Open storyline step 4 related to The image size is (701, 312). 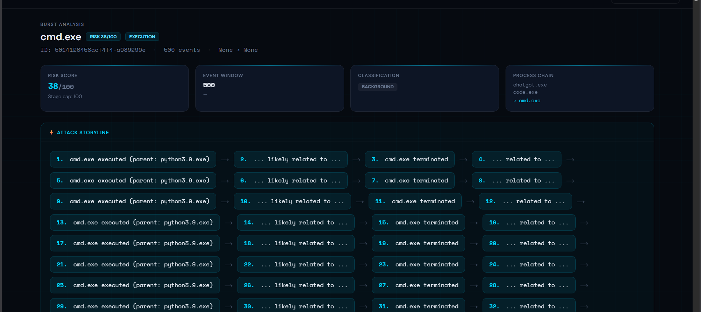pyautogui.click(x=517, y=159)
